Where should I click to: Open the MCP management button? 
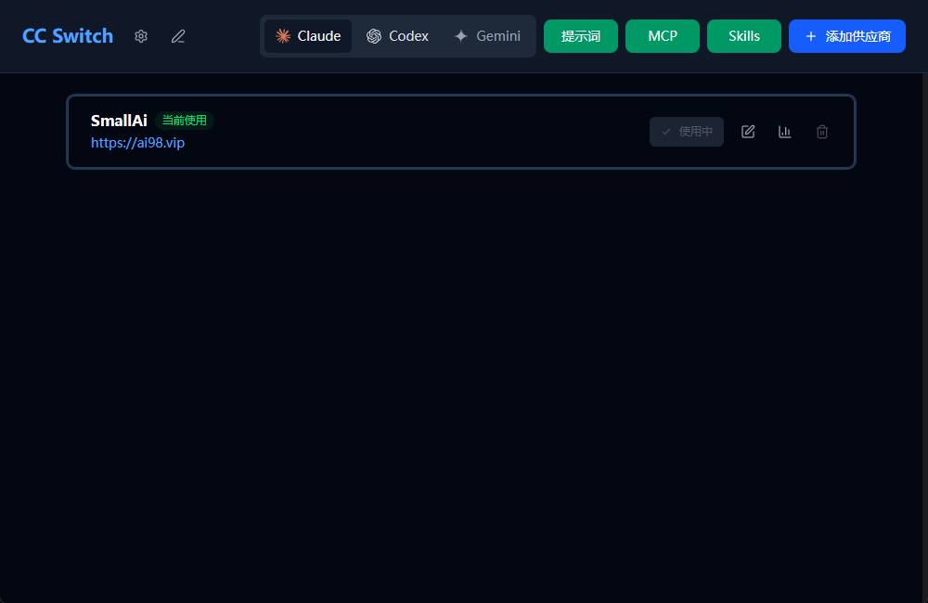tap(663, 36)
